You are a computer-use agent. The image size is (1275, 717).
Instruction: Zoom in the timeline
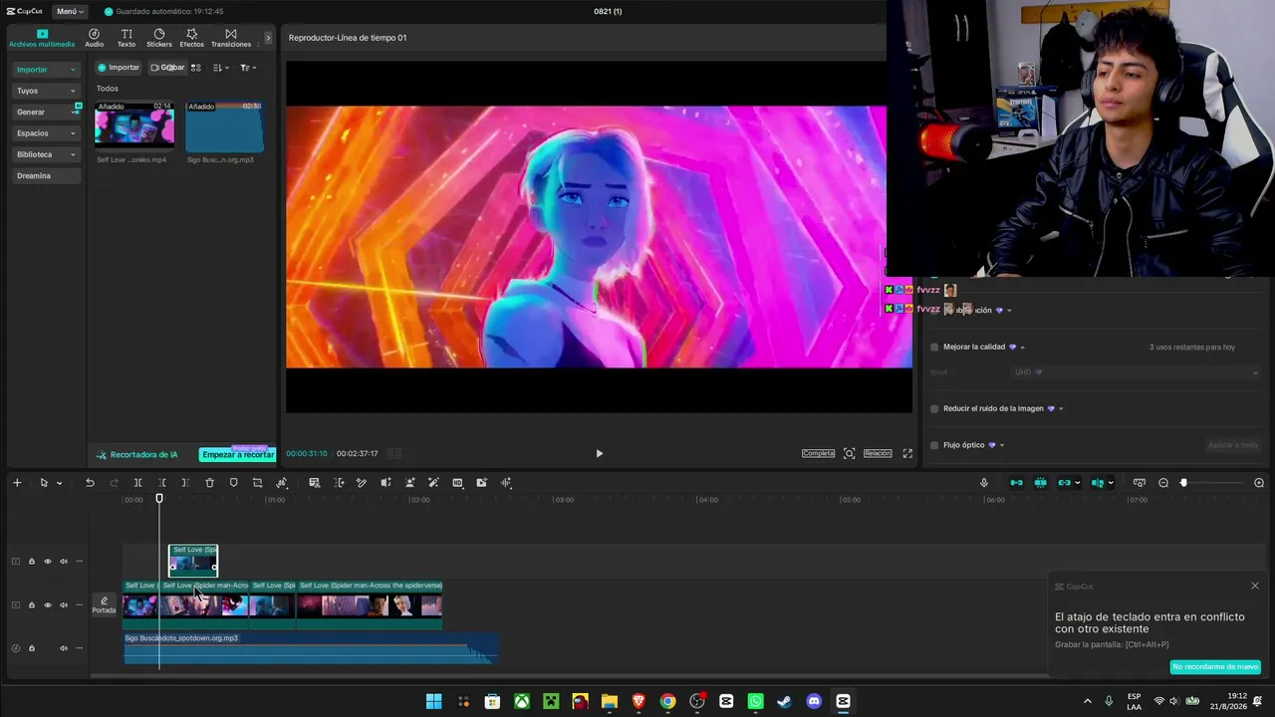pos(1259,483)
